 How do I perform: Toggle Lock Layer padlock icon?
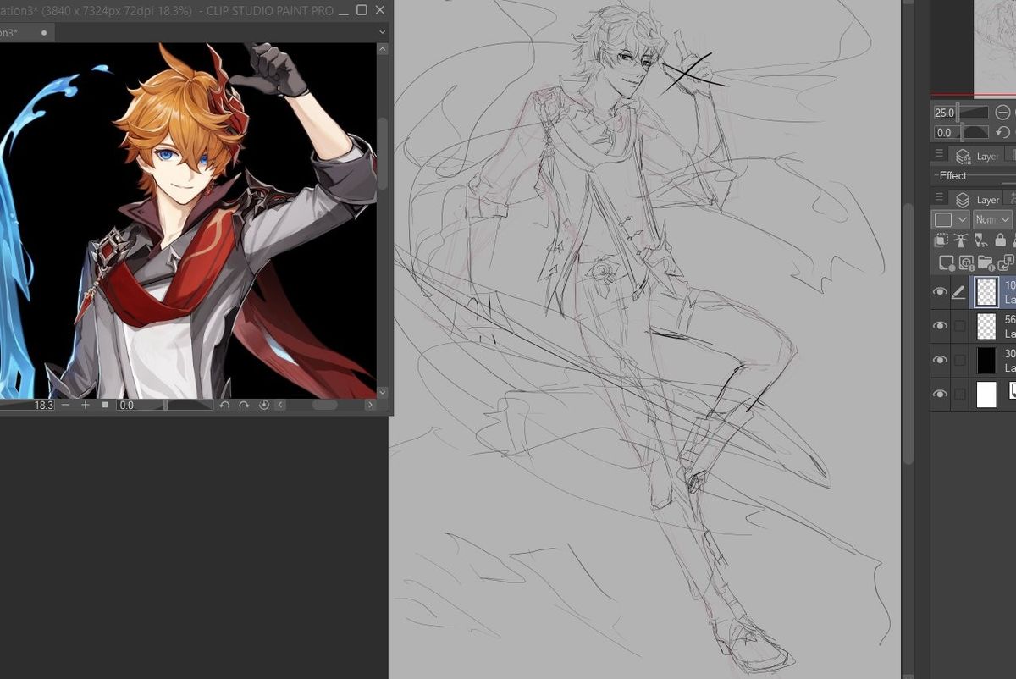1002,241
